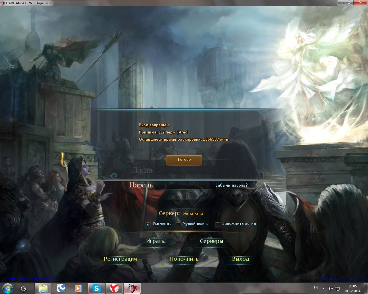The height and width of the screenshot is (294, 368).
Task: Click Выход to quit the game
Action: point(241,259)
